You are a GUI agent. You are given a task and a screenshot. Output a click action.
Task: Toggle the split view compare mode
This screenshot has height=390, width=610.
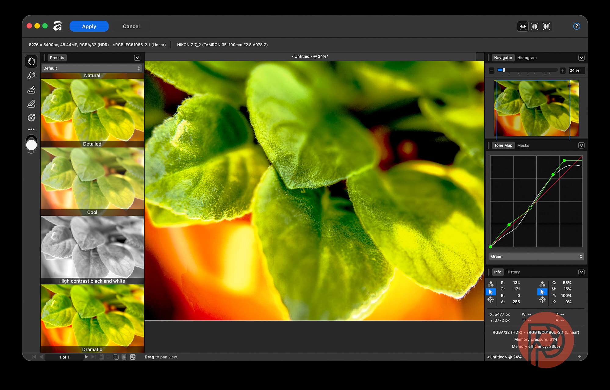[535, 26]
